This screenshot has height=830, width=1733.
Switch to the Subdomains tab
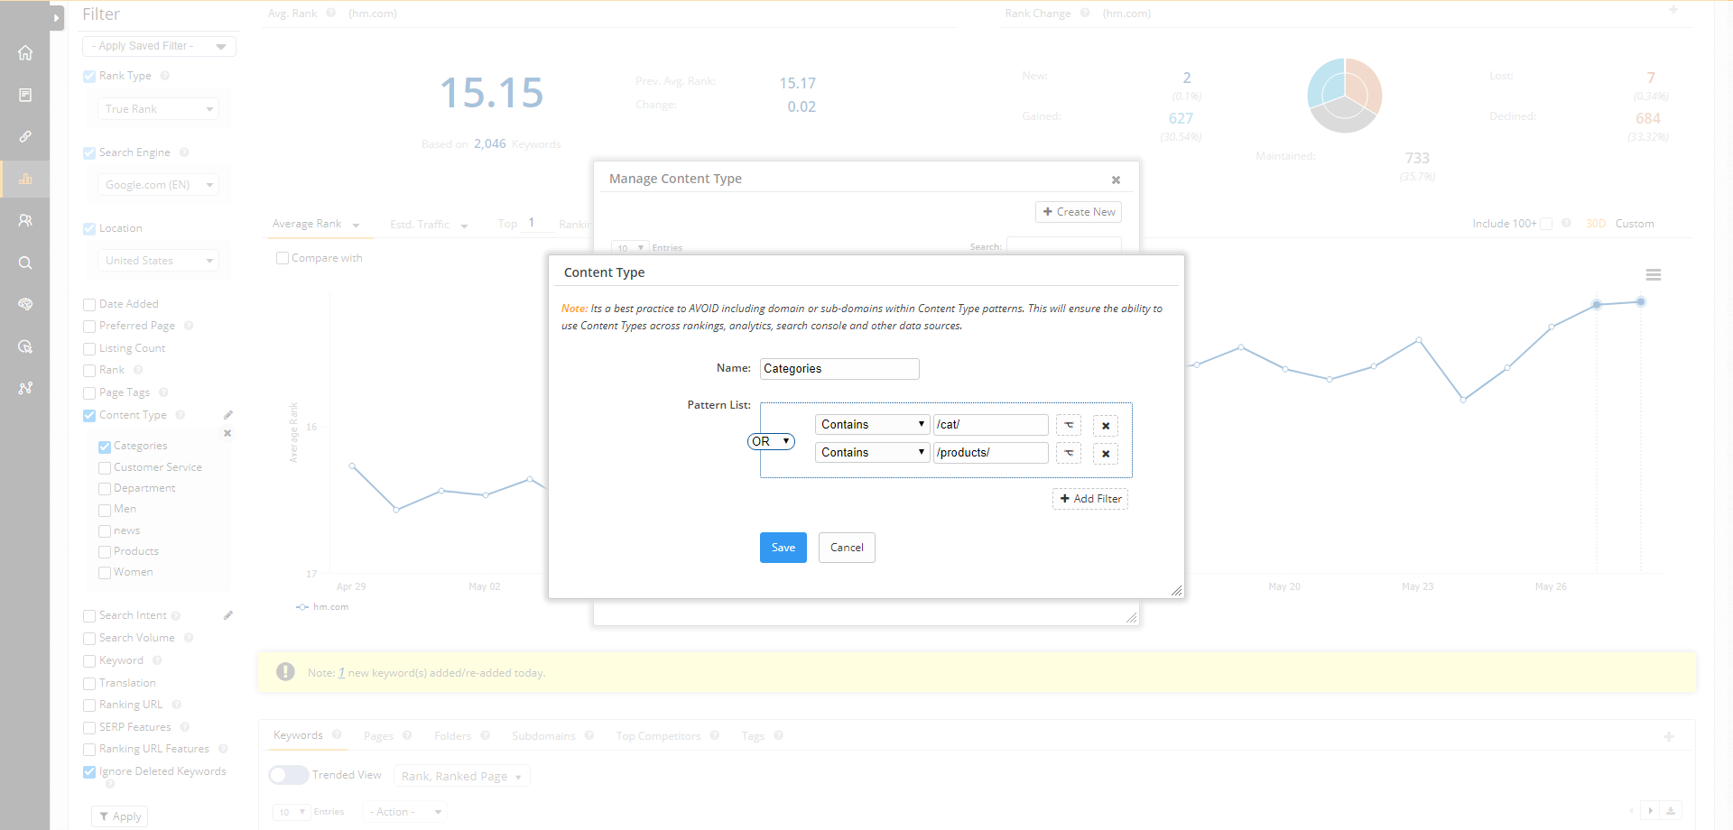[x=543, y=736]
